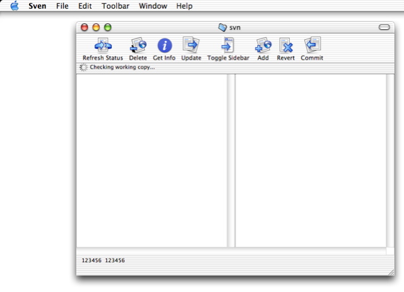Click the toolbar hide pill button in the title bar
This screenshot has width=404, height=292.
pyautogui.click(x=384, y=27)
